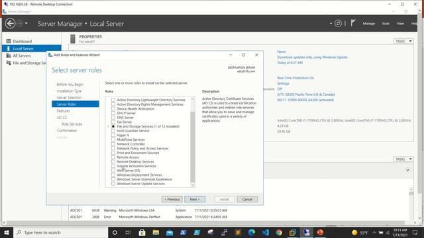Expand the collapsed Events filter chevron
This screenshot has width=424, height=238.
click(x=407, y=170)
